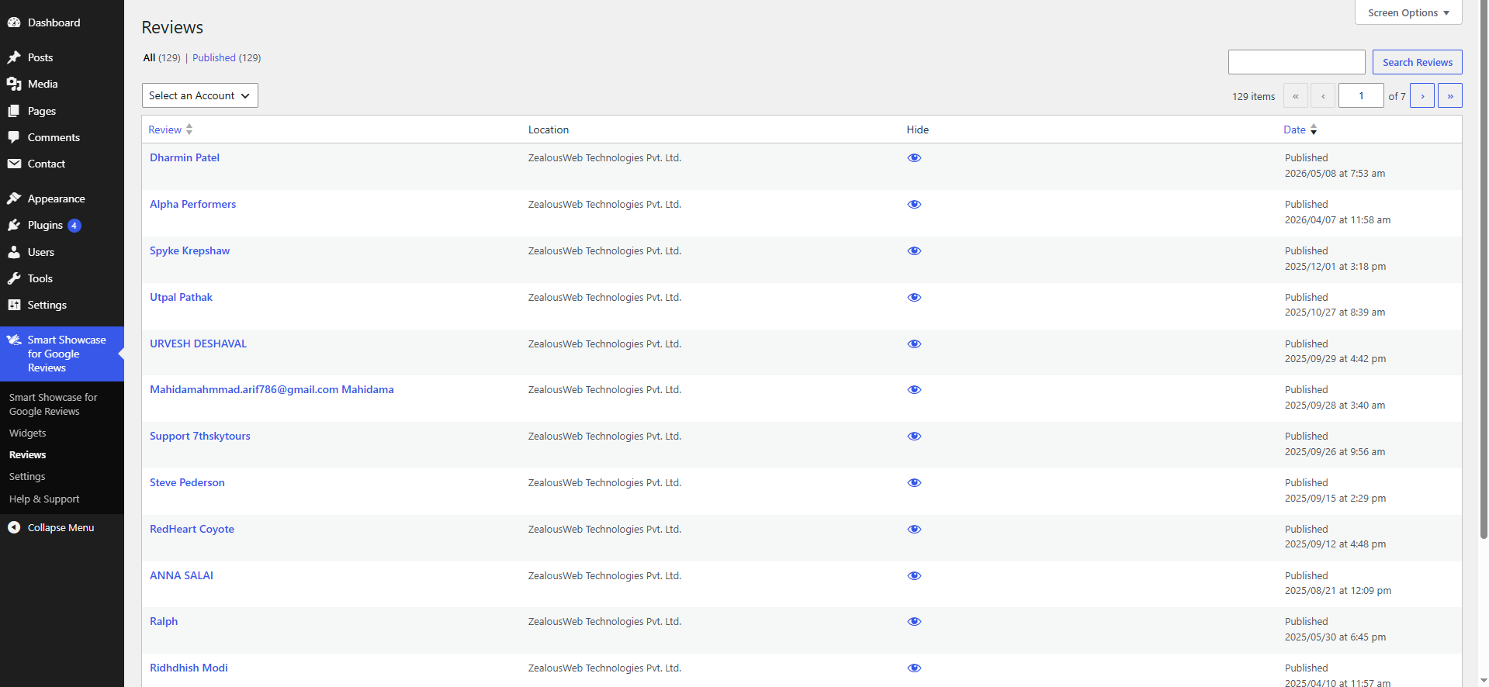Open Steve Pederson review link
This screenshot has height=687, width=1489.
187,482
